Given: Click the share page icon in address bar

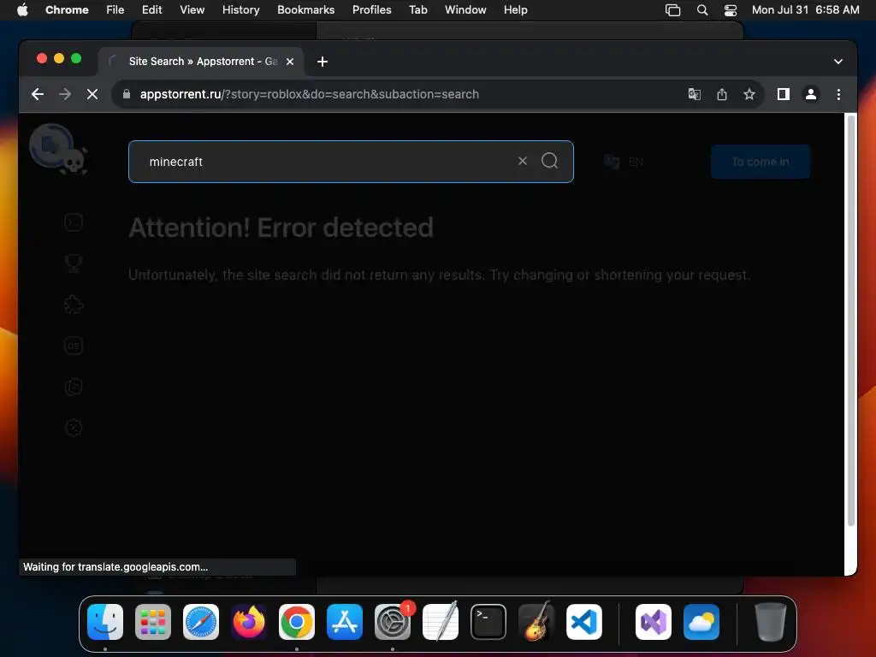Looking at the screenshot, I should coord(722,94).
